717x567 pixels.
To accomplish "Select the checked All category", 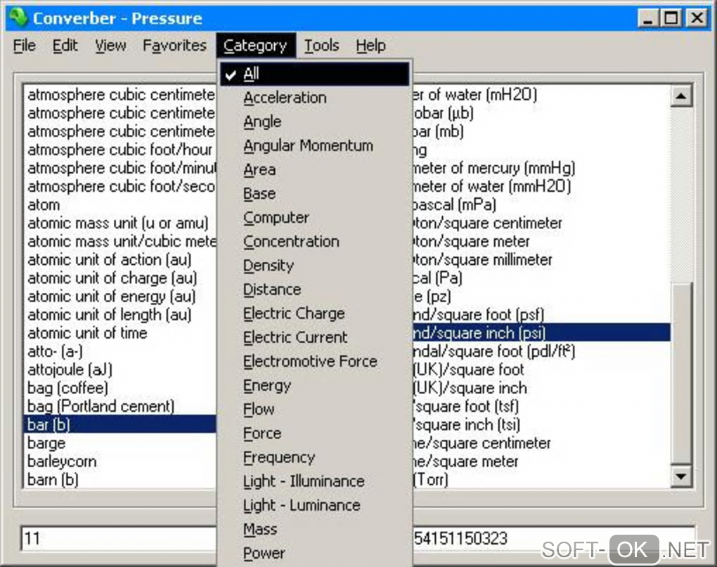I will pyautogui.click(x=315, y=74).
